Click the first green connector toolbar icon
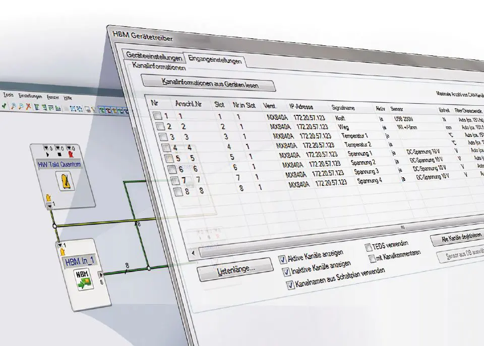 pyautogui.click(x=102, y=110)
